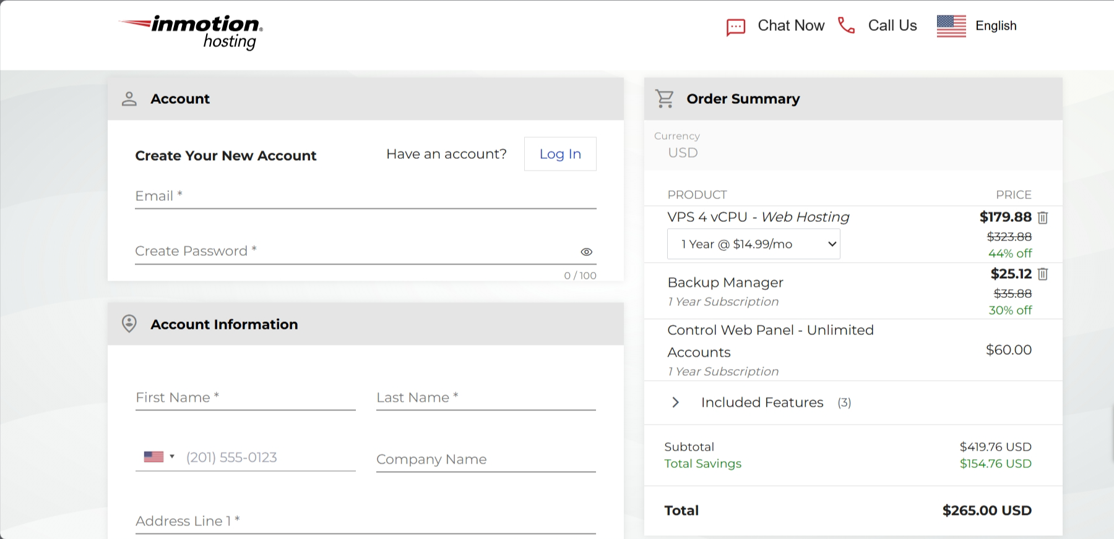Expand Included Features chevron
The image size is (1114, 539).
[676, 402]
